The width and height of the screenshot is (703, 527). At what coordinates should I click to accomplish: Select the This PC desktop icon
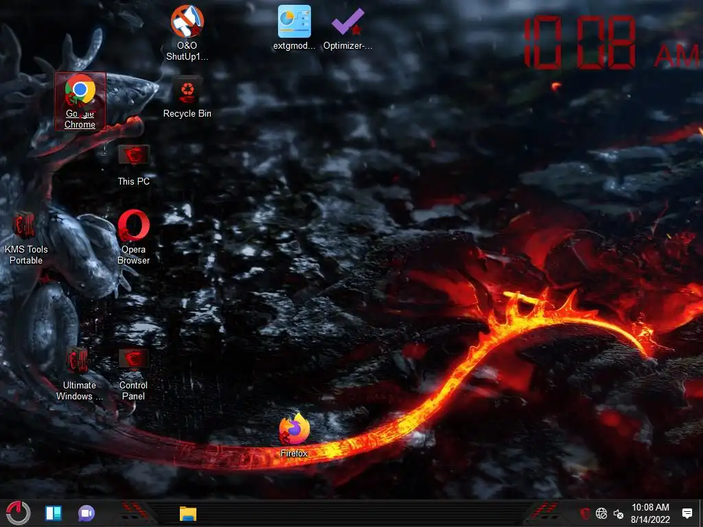coord(134,165)
